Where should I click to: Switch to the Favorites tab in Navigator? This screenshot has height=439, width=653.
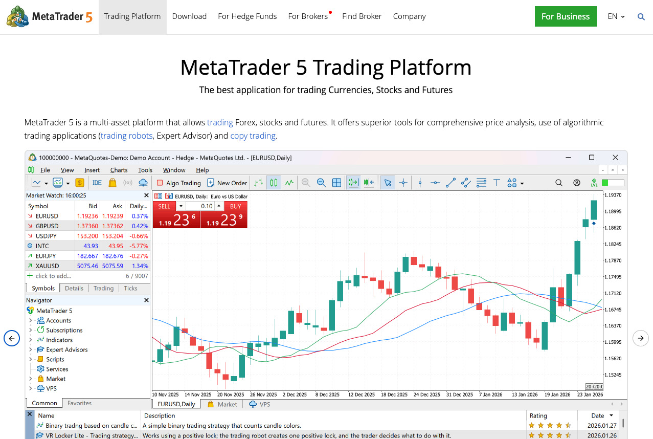[x=79, y=403]
